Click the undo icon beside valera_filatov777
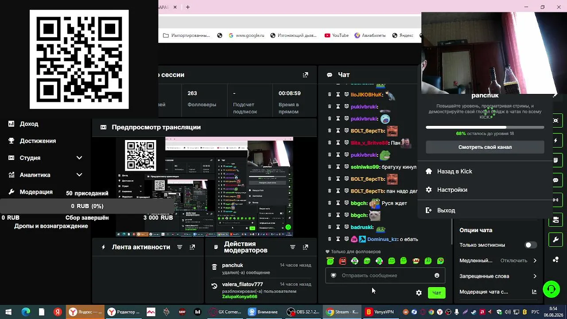567x319 pixels. [214, 286]
